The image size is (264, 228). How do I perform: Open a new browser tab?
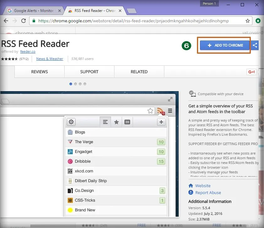tap(132, 11)
